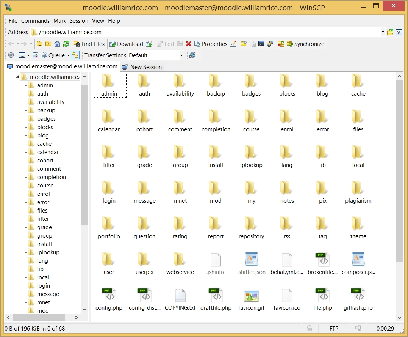Click the Open Directory icon beside Address
Screen dimensions: 408x337
pos(390,32)
